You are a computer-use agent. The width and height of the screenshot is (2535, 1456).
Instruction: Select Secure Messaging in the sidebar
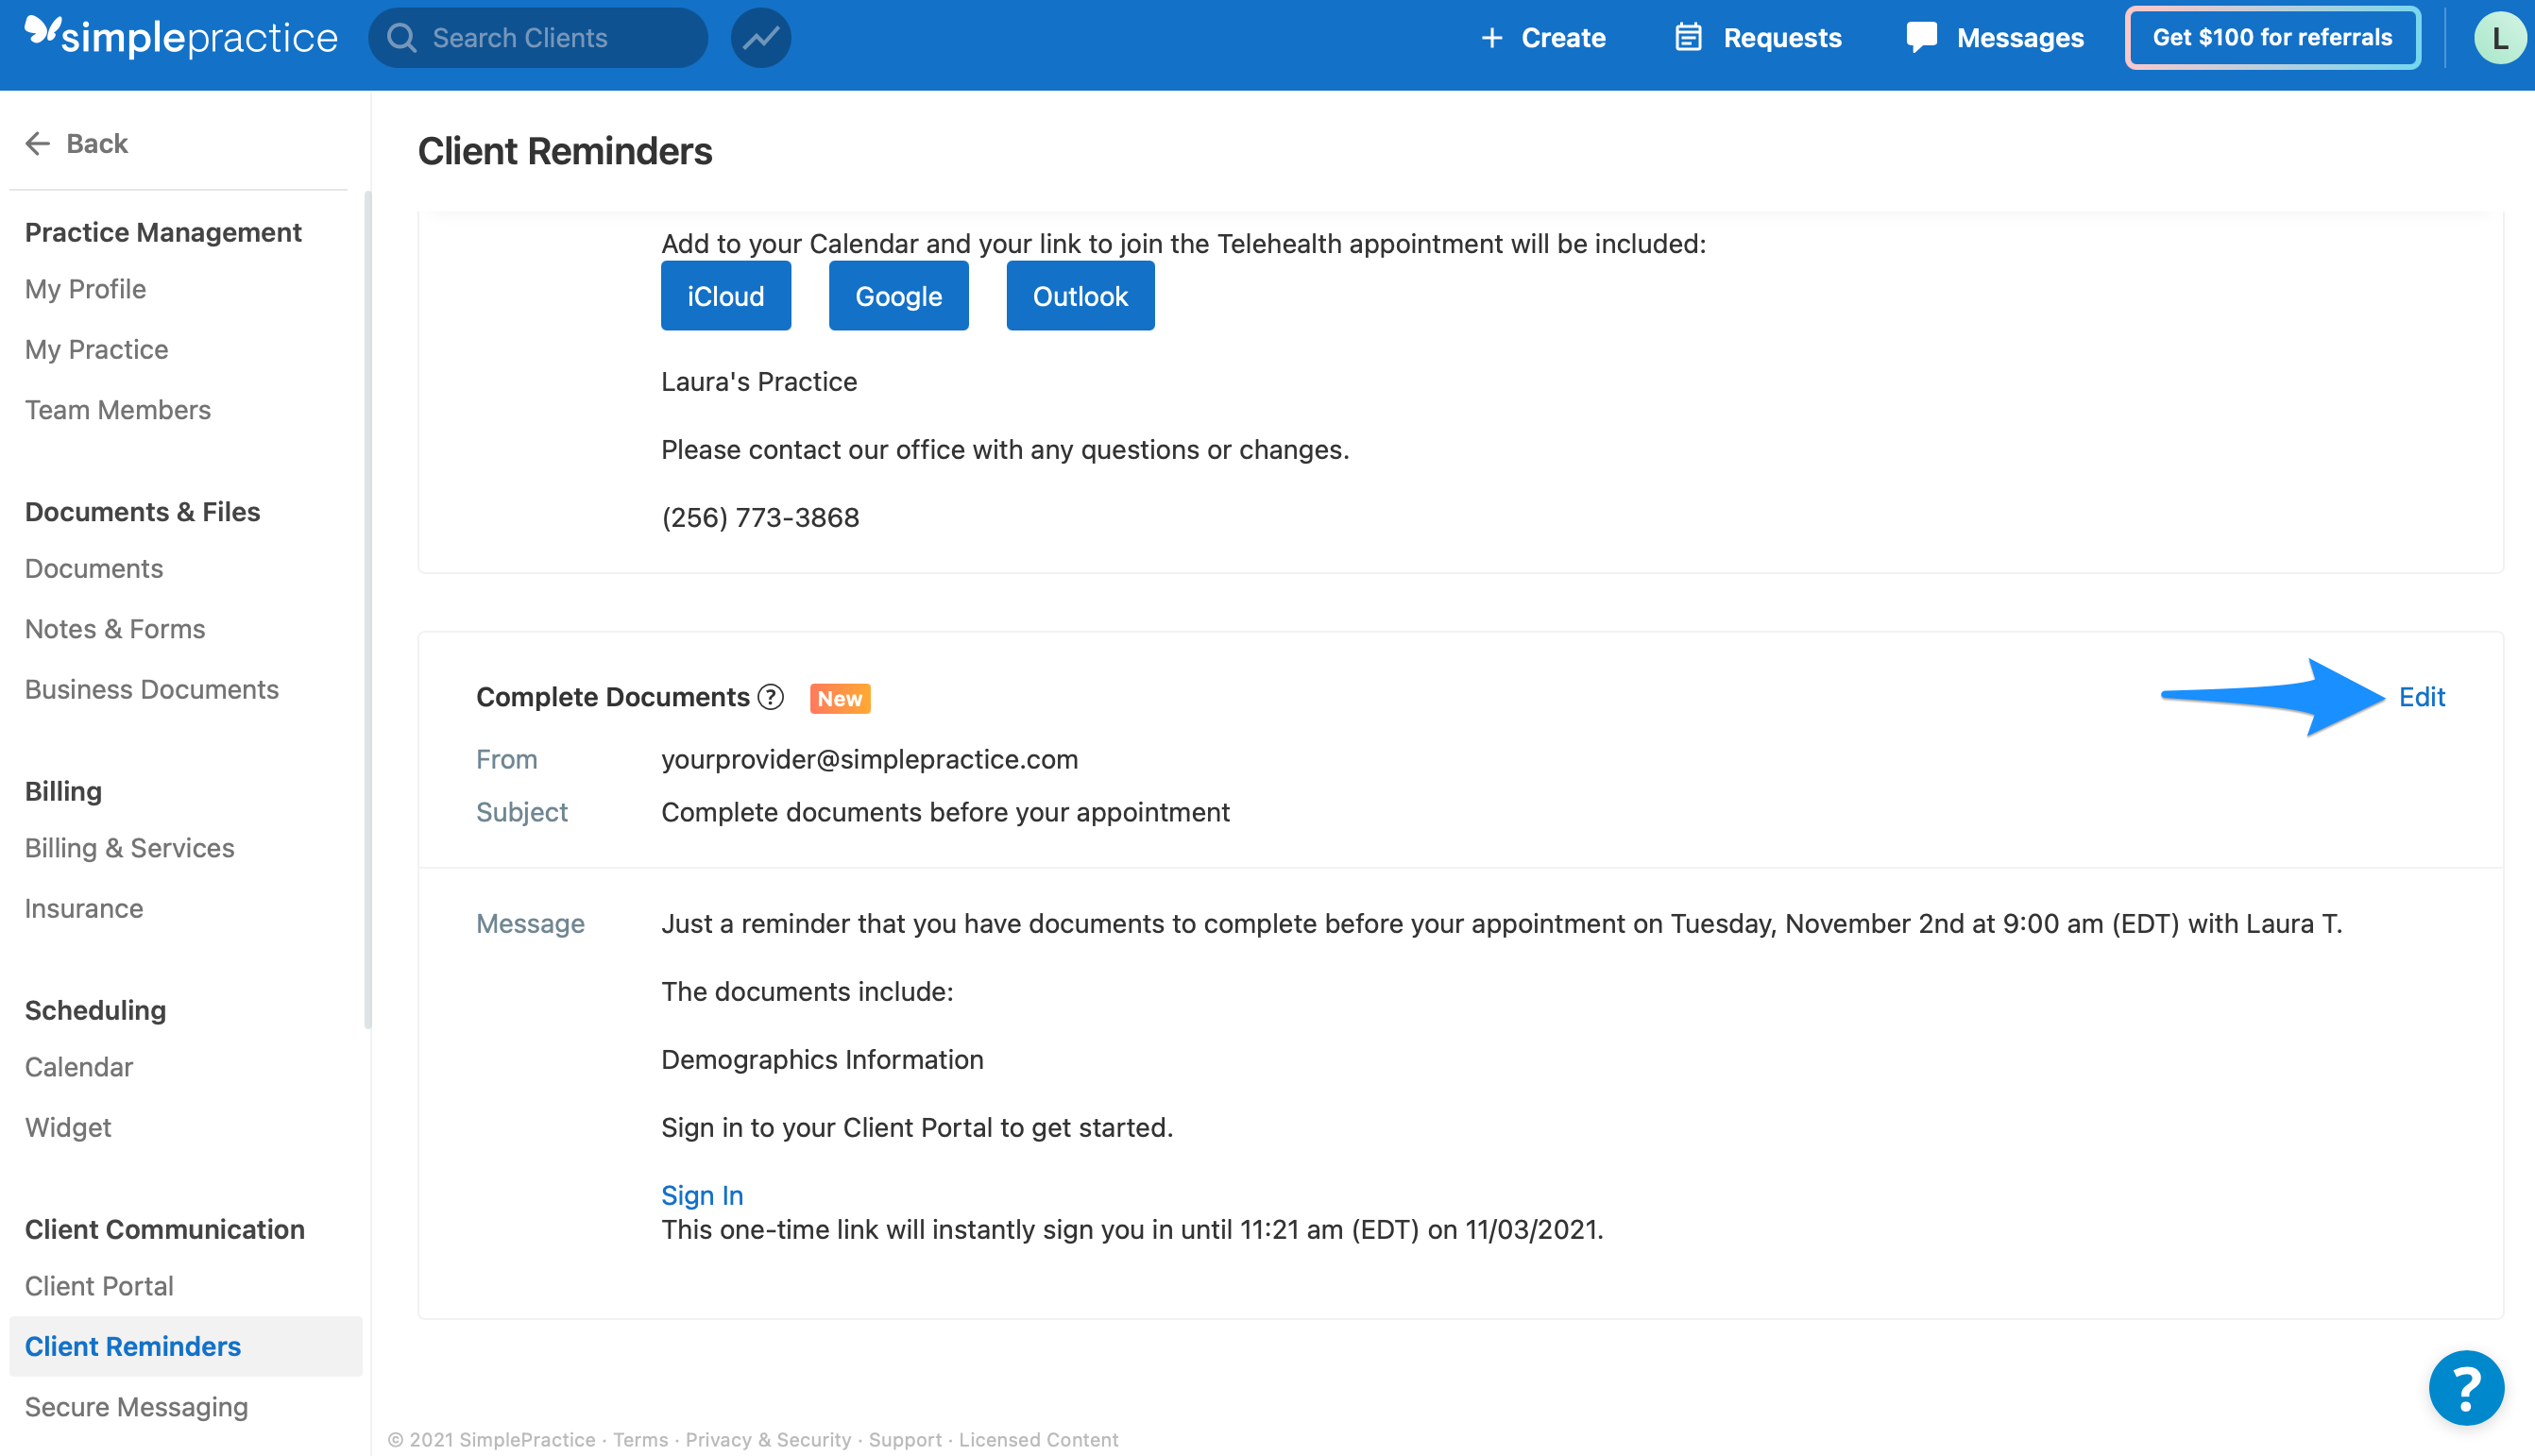tap(136, 1406)
